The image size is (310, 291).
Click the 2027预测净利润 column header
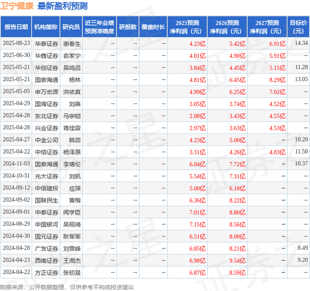[267, 27]
